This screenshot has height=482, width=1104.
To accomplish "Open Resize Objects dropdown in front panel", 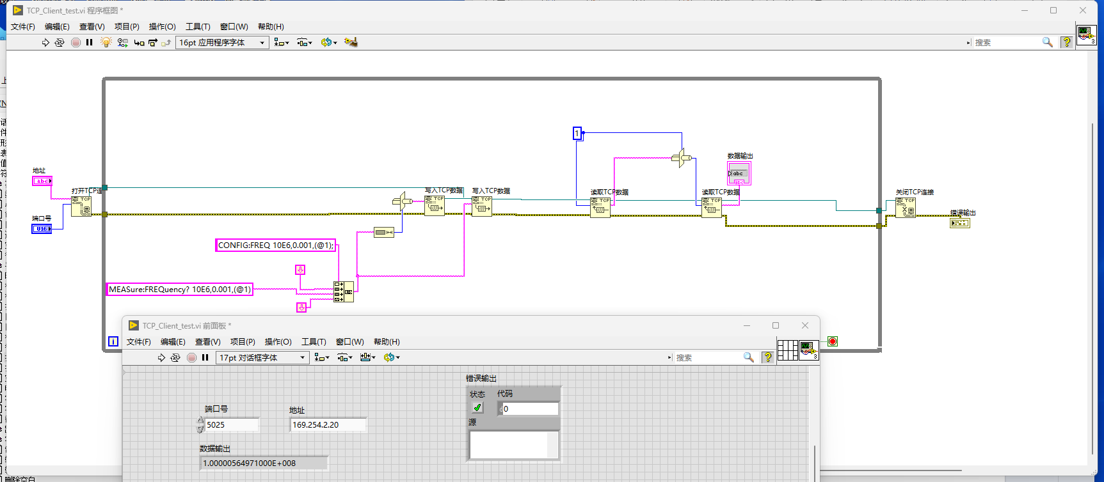I will (x=367, y=357).
